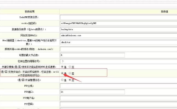The image size is (177, 109).
Task: Choose 是 for 支持多站点 option
Action: pyautogui.click(x=62, y=73)
